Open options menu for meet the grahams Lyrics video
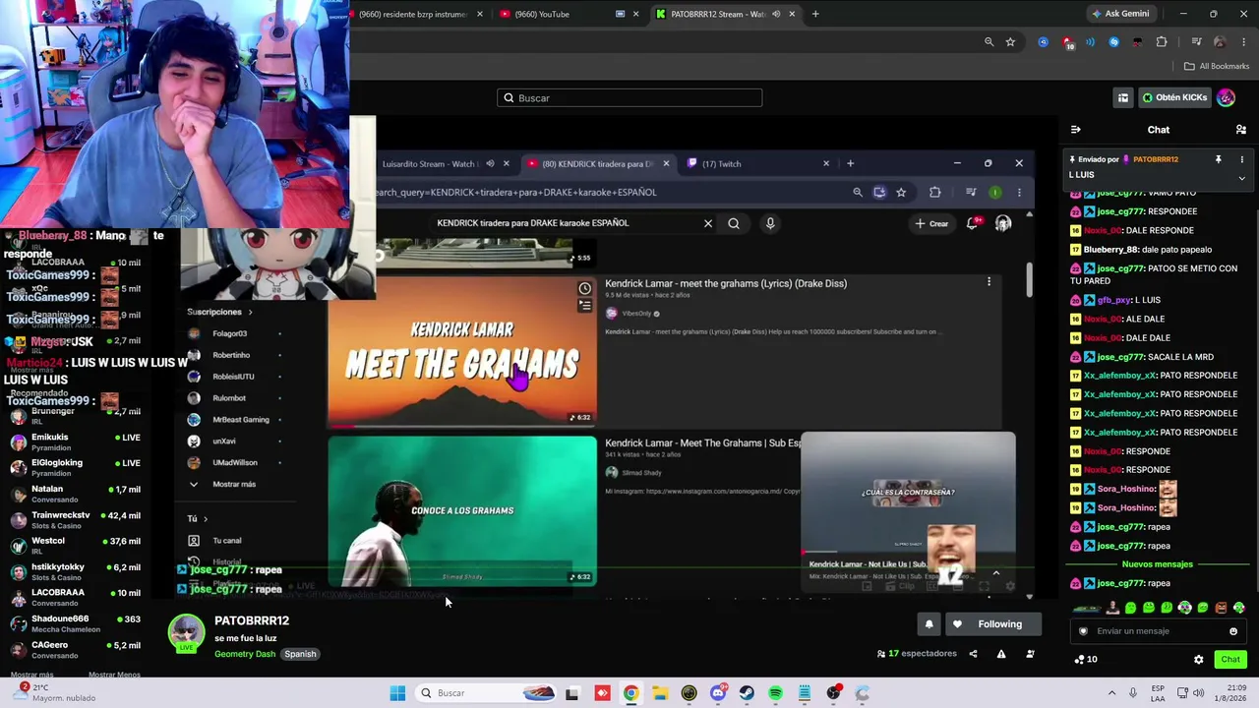Viewport: 1259px width, 708px height. coord(989,282)
